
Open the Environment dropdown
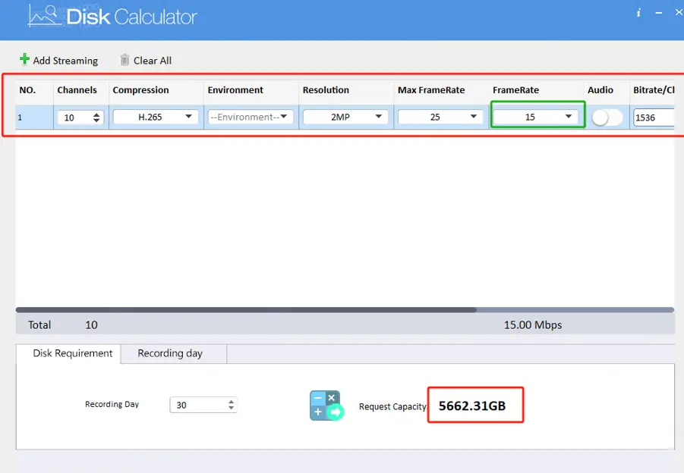click(x=251, y=117)
